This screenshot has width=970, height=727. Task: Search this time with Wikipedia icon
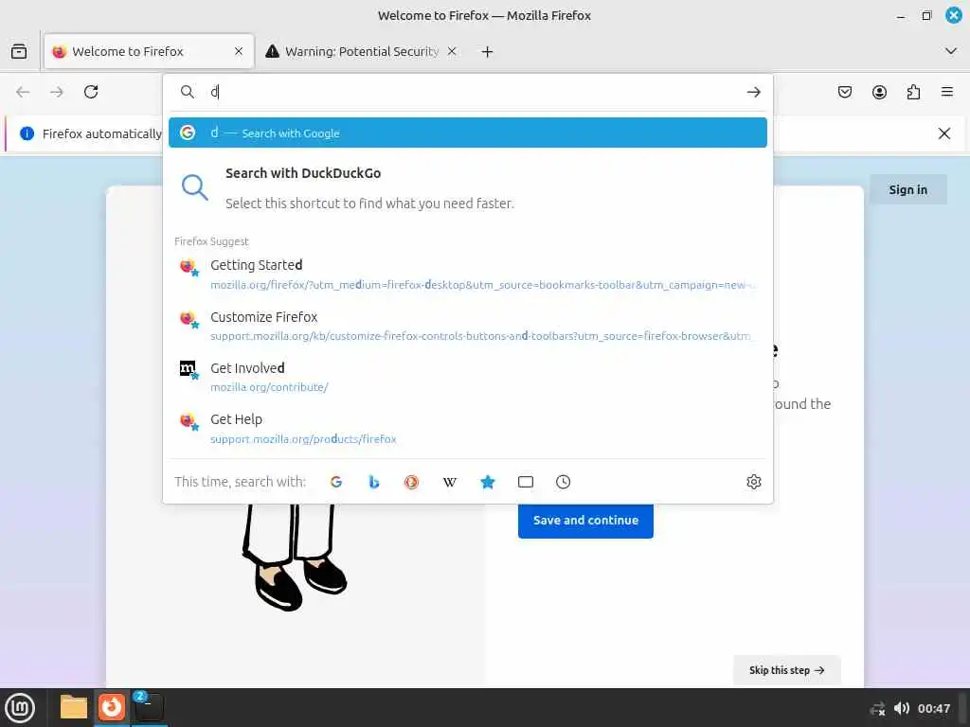[x=450, y=482]
